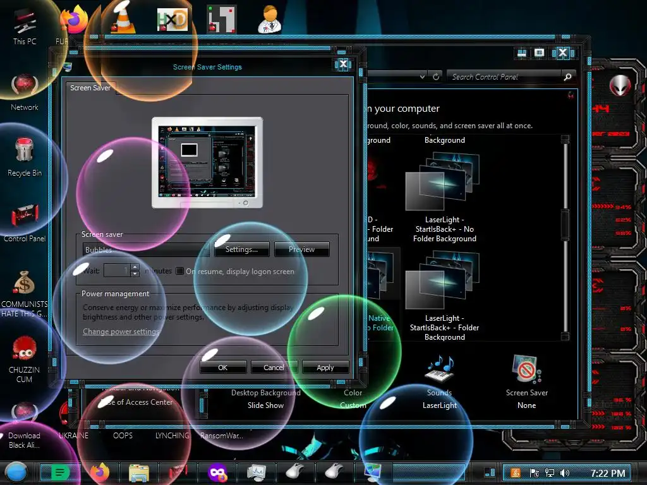Click the search magnifier in Control Panel
This screenshot has width=647, height=485.
pos(567,76)
